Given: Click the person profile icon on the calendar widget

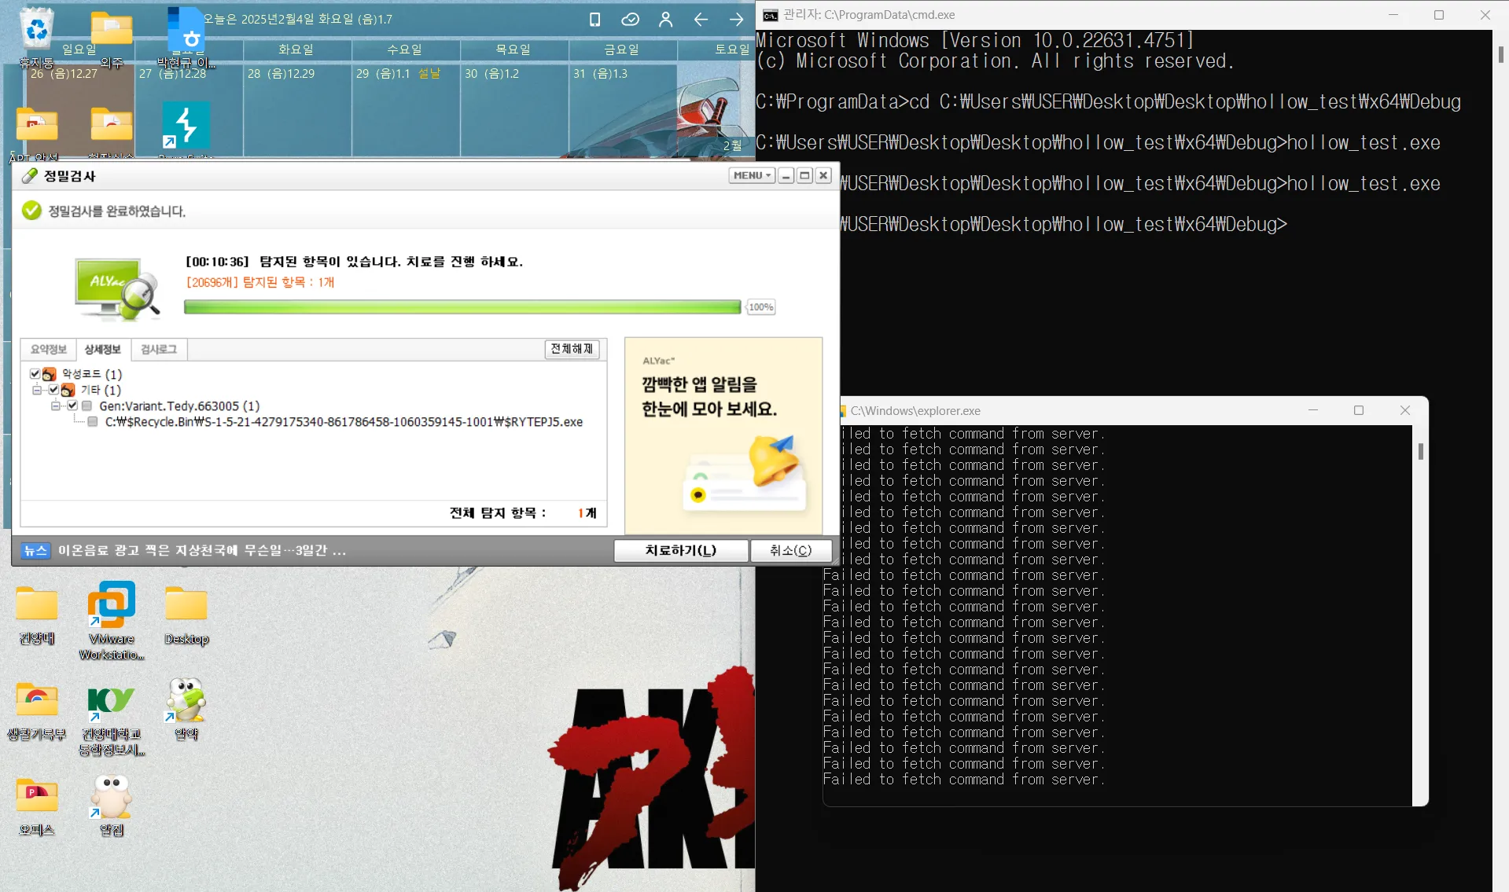Looking at the screenshot, I should 665,20.
